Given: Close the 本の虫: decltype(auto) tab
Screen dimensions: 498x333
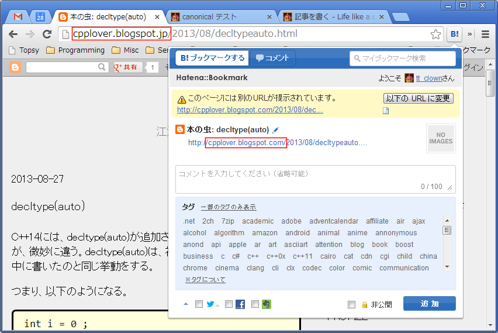Looking at the screenshot, I should (x=157, y=17).
